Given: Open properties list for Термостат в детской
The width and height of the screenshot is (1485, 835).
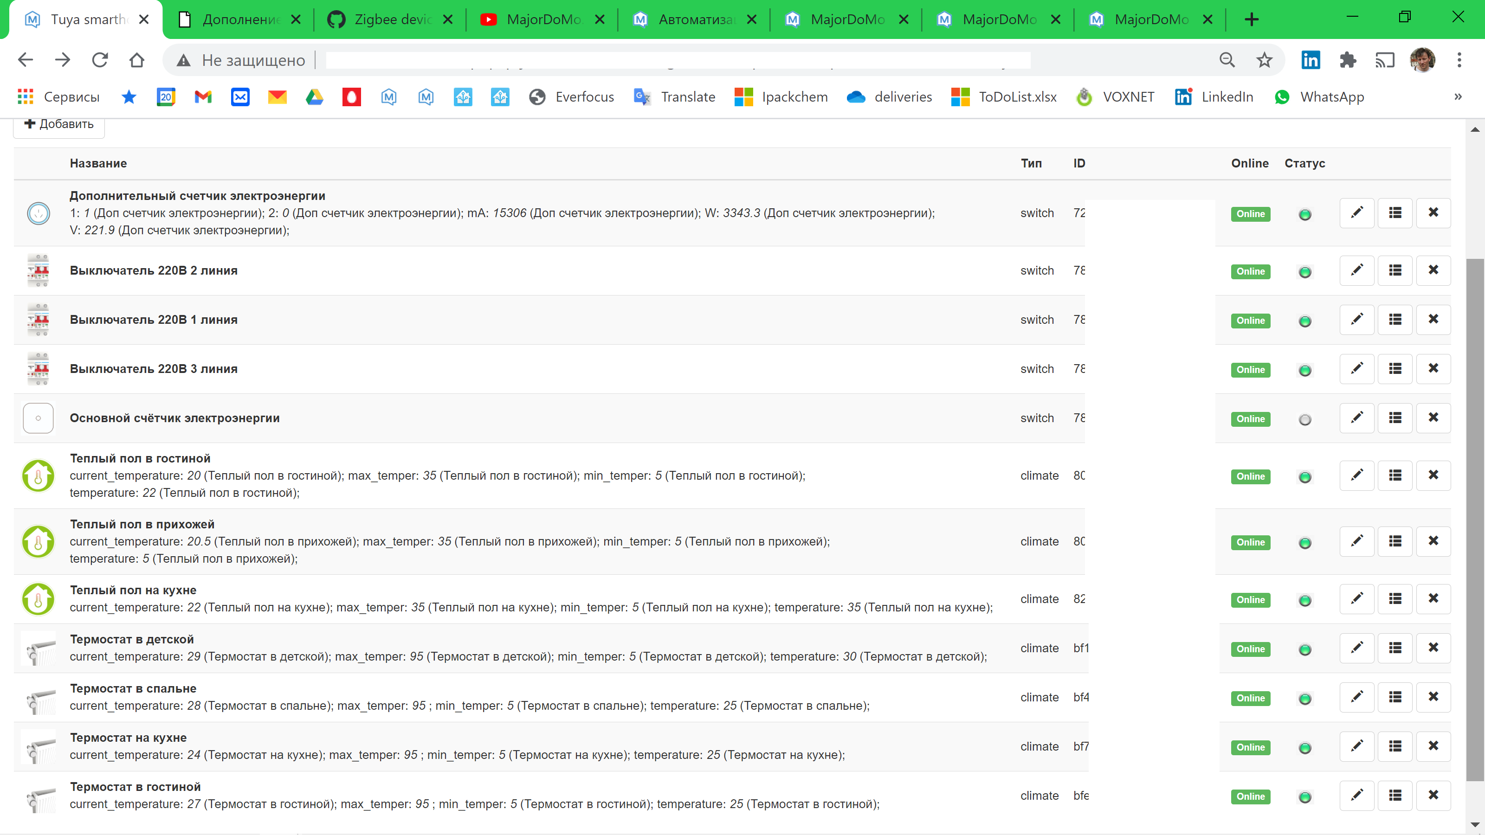Looking at the screenshot, I should [x=1395, y=648].
